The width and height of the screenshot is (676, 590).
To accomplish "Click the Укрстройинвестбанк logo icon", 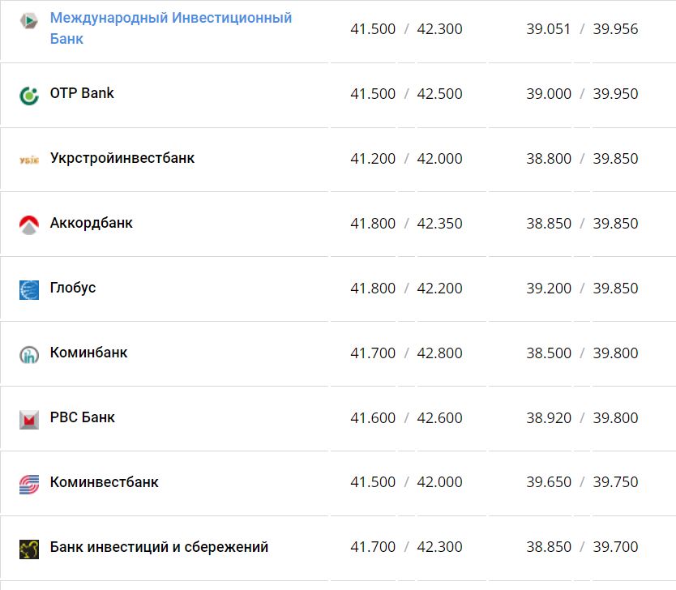I will pos(29,160).
